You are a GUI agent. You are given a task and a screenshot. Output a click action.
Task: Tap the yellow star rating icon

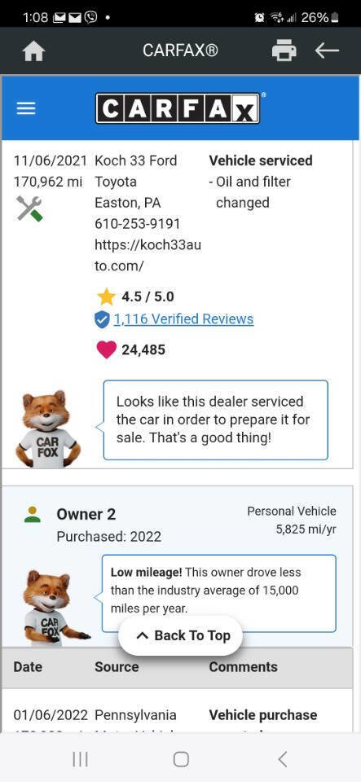coord(106,297)
